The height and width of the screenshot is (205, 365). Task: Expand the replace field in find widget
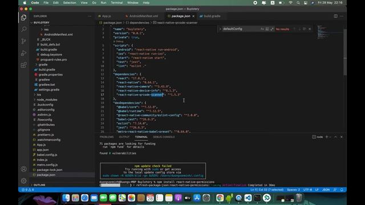(220, 29)
